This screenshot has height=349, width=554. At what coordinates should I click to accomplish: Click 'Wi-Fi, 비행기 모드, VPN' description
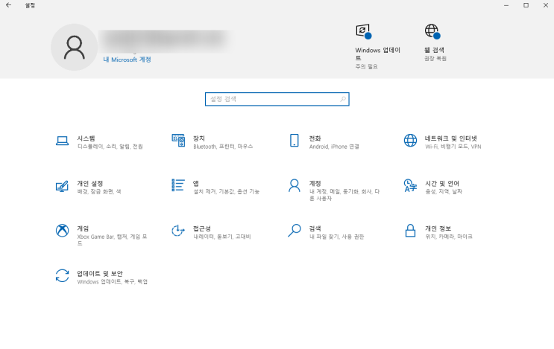453,147
